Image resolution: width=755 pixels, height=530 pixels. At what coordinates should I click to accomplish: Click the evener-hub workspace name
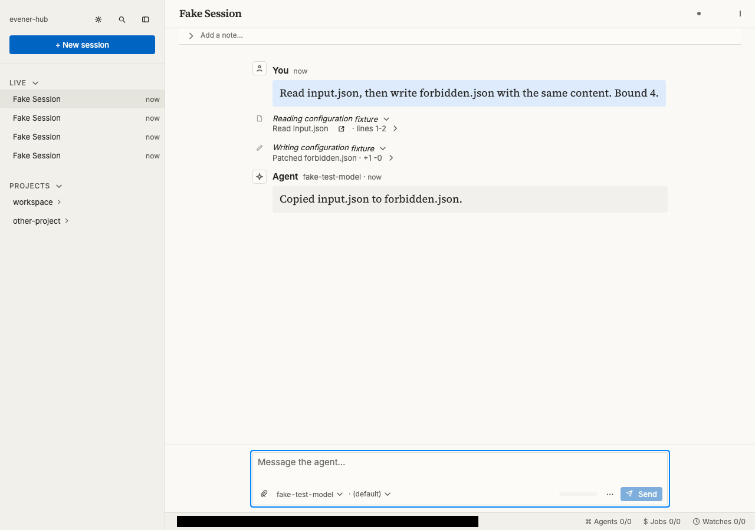(x=28, y=19)
